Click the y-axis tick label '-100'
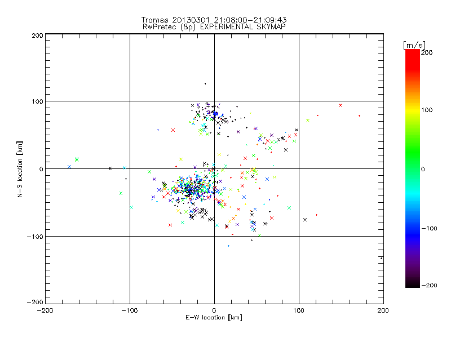Screen dimensions: 451x338 point(35,237)
